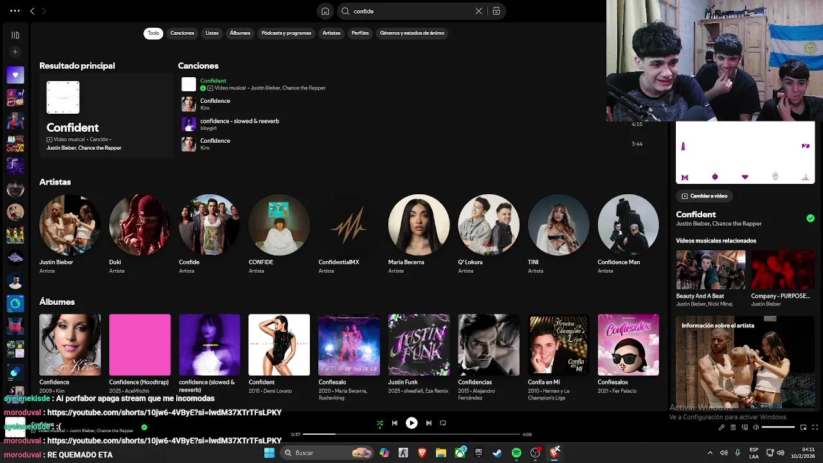Open the Beauty And A Beat video
This screenshot has height=463, width=823.
[x=710, y=277]
